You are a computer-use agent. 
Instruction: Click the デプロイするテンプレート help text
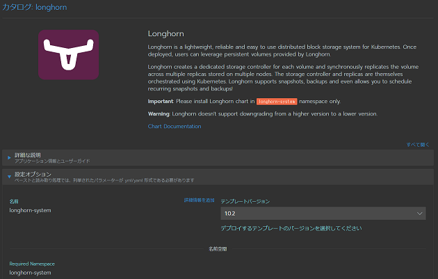(x=291, y=228)
